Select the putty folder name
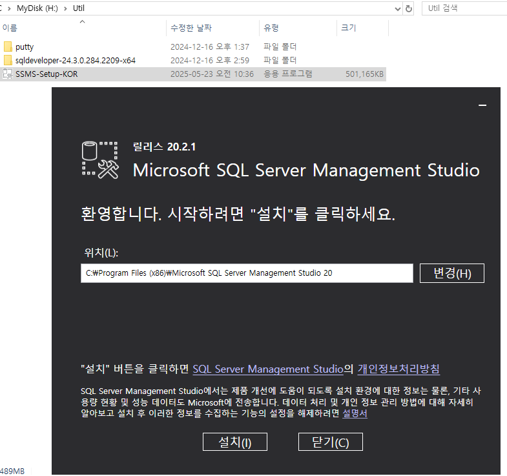Viewport: 507px width, 476px height. click(25, 47)
